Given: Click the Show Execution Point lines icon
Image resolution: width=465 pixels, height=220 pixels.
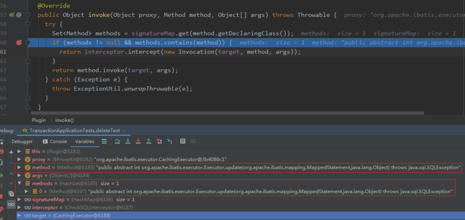Looking at the screenshot, I should click(x=104, y=141).
